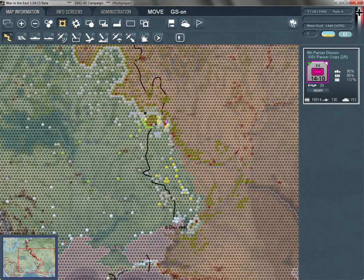
Task: Click the movement points value 33
Action: point(321,85)
